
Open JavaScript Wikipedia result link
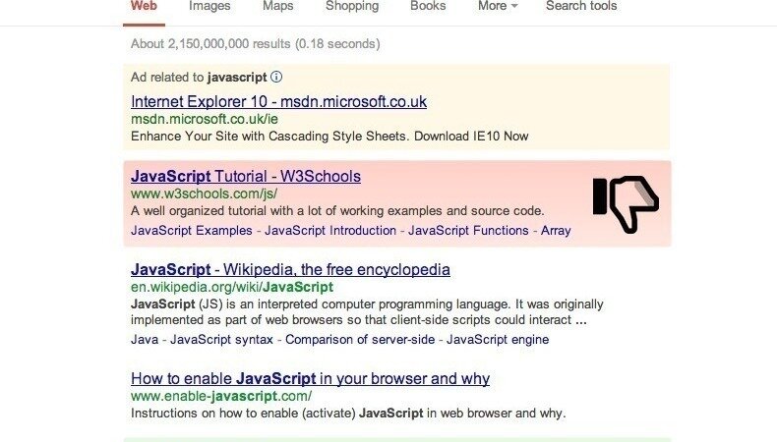pos(290,270)
